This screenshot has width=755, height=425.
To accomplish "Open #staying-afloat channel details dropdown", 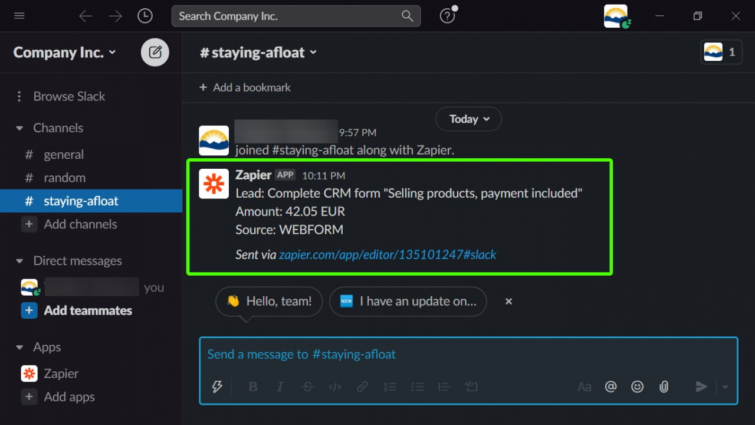I will pos(258,53).
